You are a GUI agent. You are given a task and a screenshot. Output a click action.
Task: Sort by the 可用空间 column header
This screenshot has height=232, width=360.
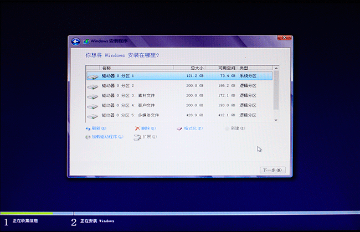pyautogui.click(x=222, y=68)
